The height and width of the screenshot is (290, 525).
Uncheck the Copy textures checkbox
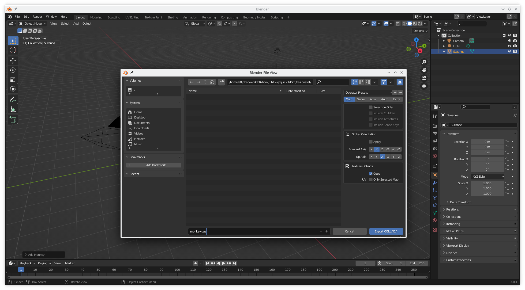click(x=371, y=174)
